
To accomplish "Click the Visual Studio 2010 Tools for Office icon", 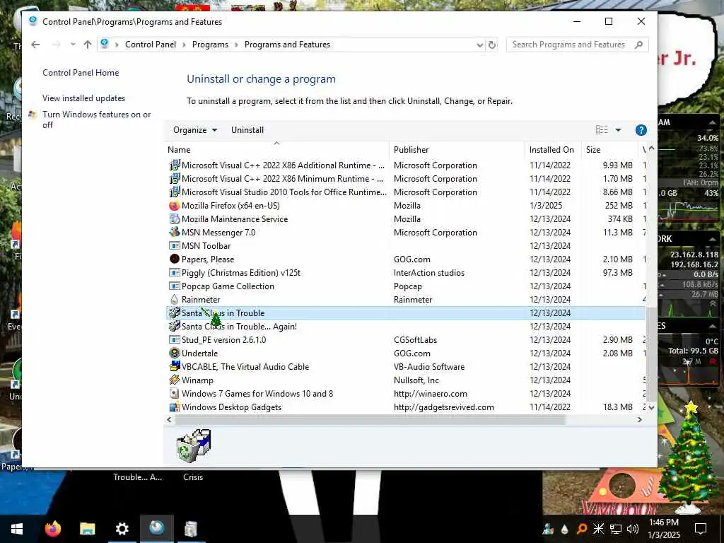I will coord(174,192).
